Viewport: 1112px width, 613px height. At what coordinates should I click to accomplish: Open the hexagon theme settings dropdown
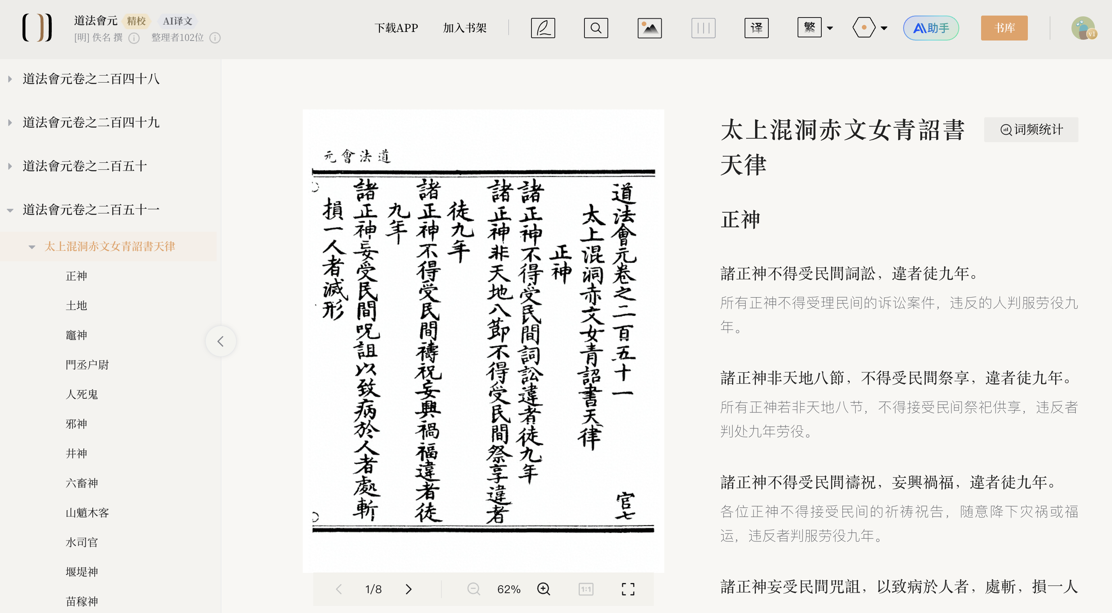pyautogui.click(x=870, y=28)
